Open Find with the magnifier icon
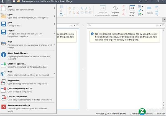166x116 pixels. [x=61, y=14]
